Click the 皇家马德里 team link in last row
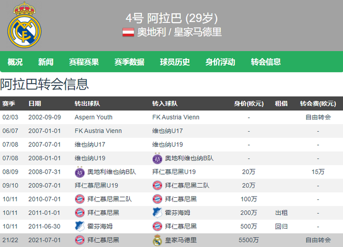 (x=181, y=240)
